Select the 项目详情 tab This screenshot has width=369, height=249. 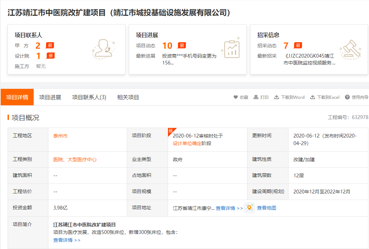click(17, 97)
